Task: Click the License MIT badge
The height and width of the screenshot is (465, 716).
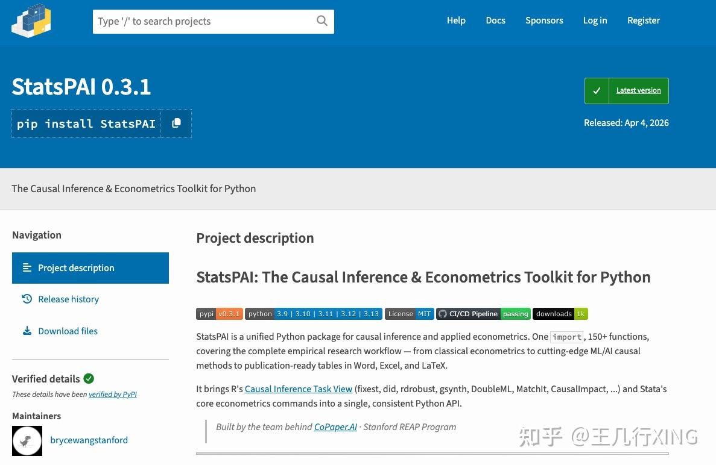Action: coord(410,314)
